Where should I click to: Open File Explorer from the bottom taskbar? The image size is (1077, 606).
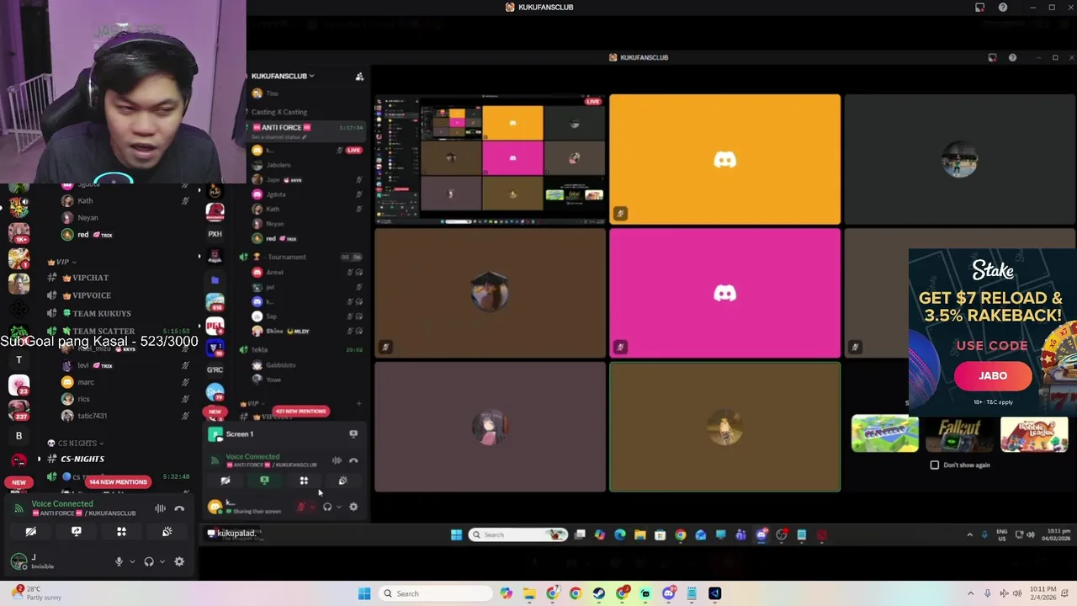click(529, 593)
